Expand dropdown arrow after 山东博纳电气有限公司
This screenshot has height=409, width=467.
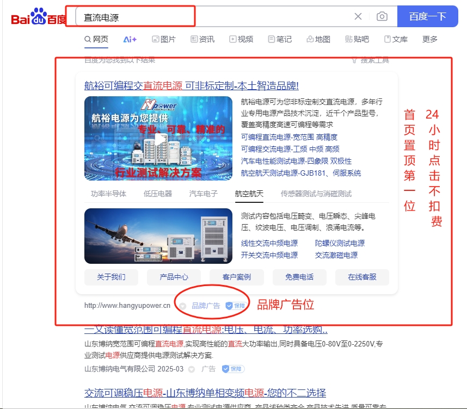tap(192, 369)
